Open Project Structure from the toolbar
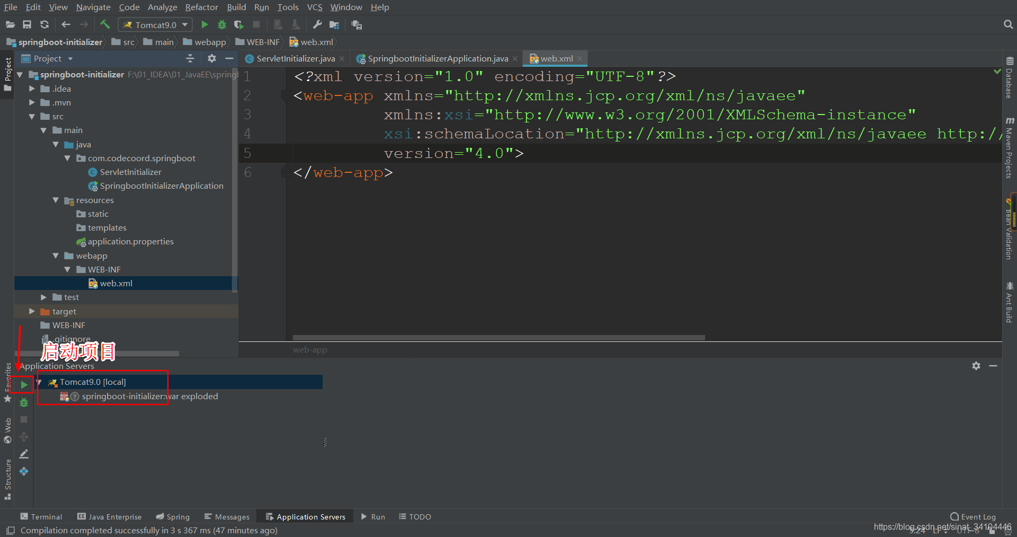Screen dimensions: 1017x537 tap(334, 24)
